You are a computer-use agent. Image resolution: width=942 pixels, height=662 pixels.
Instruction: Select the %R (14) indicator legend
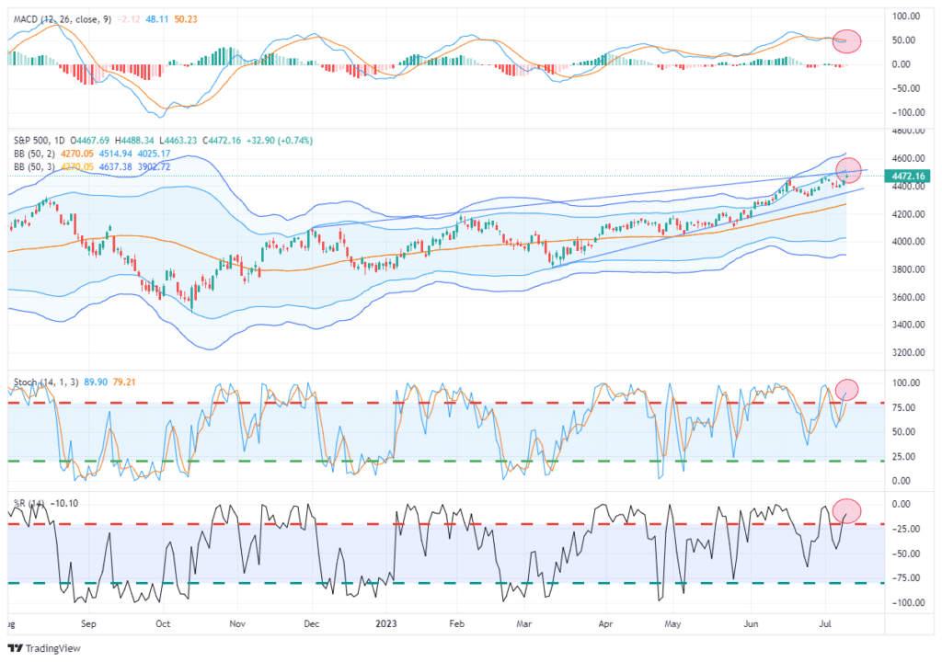click(x=29, y=504)
